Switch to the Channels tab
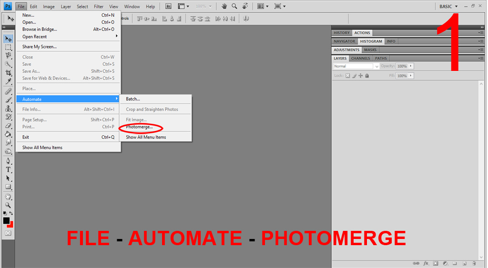488x268 pixels. tap(360, 59)
